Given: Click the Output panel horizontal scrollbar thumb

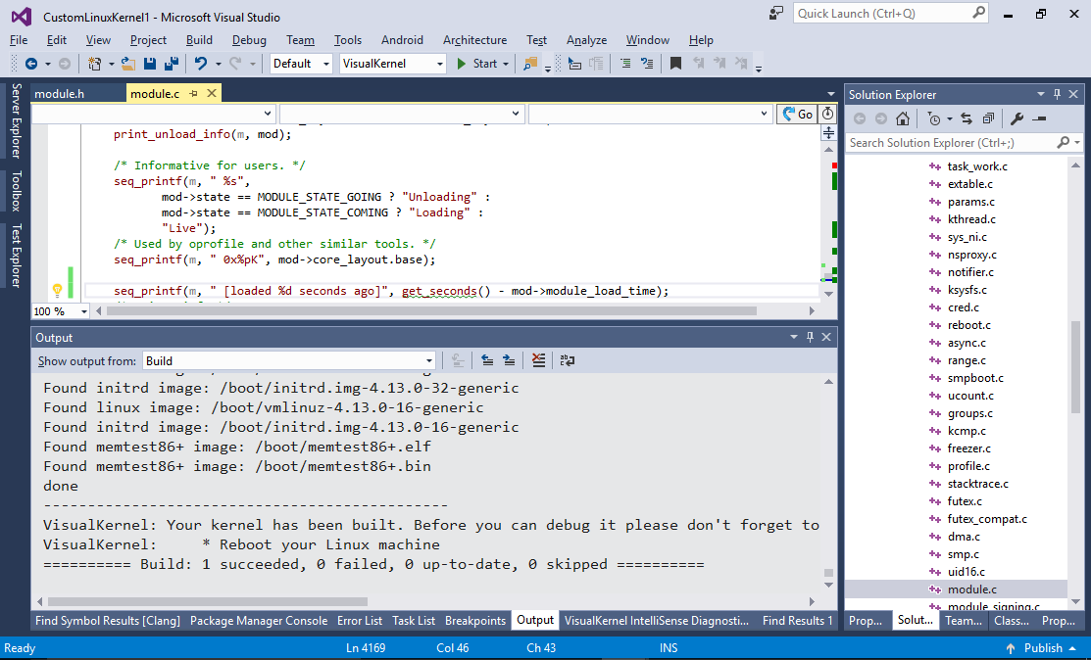Looking at the screenshot, I should click(x=208, y=601).
